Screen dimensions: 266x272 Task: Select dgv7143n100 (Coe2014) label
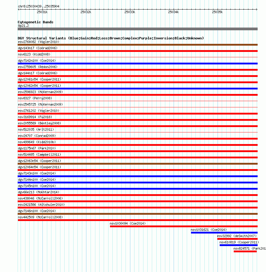click(x=37, y=173)
